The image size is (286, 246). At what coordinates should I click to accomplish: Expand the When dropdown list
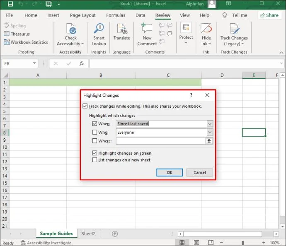click(x=210, y=124)
